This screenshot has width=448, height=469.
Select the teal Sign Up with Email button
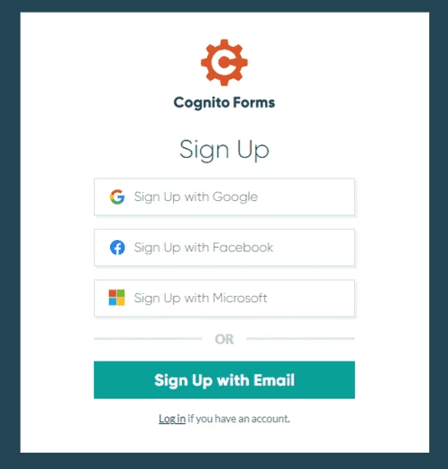224,380
